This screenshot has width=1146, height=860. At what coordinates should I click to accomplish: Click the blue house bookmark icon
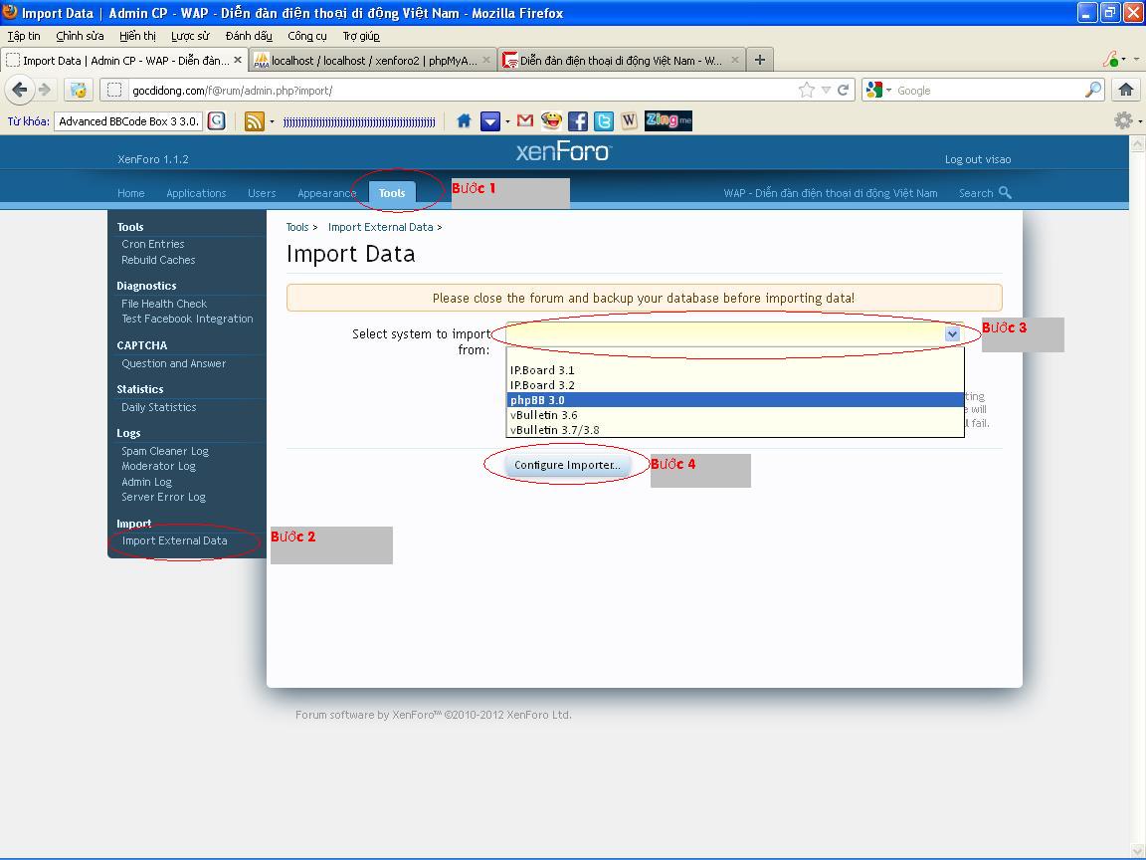click(x=464, y=120)
